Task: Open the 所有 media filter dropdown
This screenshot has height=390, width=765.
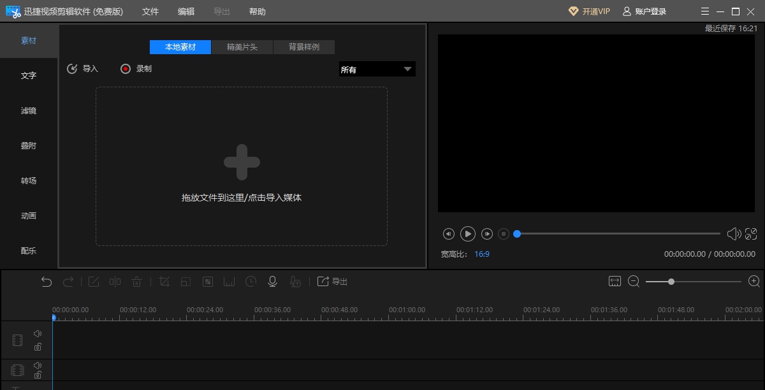Action: 377,69
